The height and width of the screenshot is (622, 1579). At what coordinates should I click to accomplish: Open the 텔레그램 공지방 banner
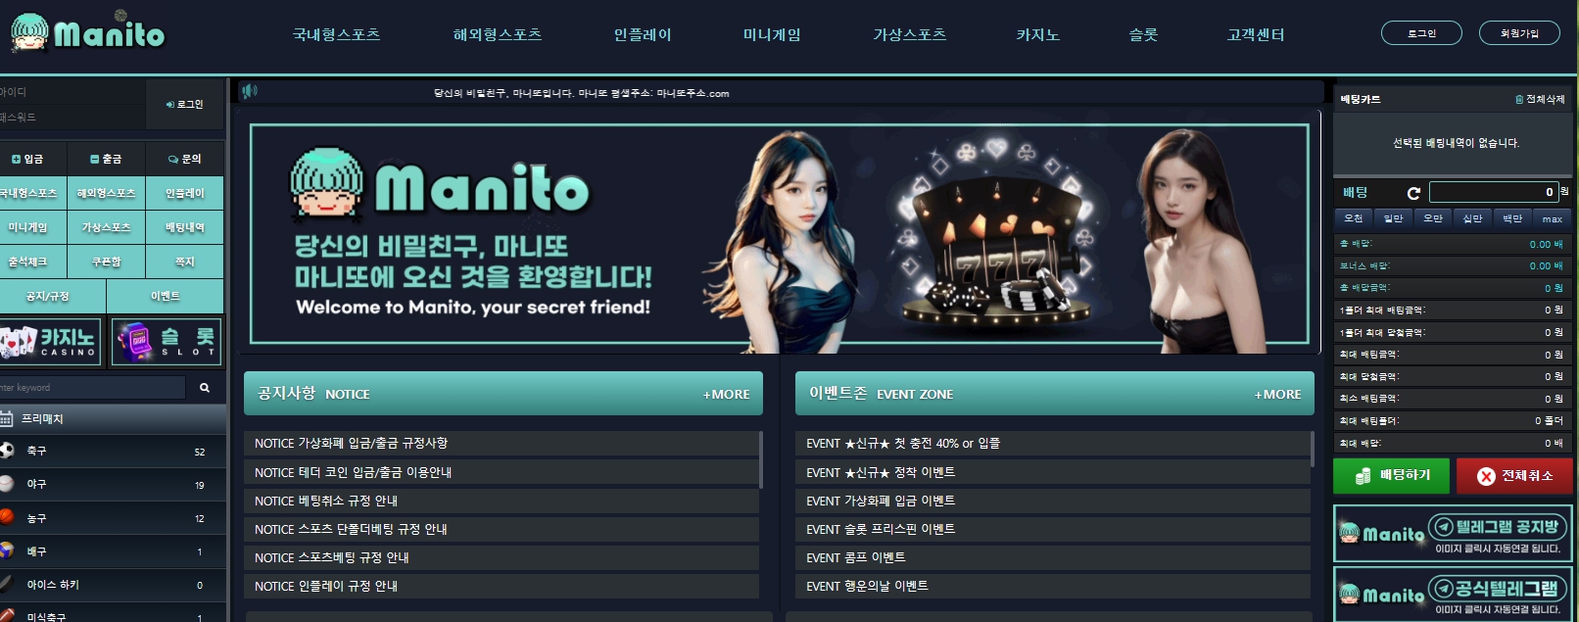pos(1453,534)
